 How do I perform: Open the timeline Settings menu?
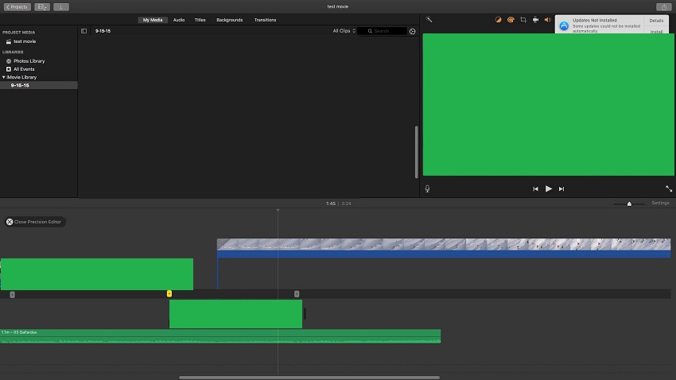[x=660, y=203]
